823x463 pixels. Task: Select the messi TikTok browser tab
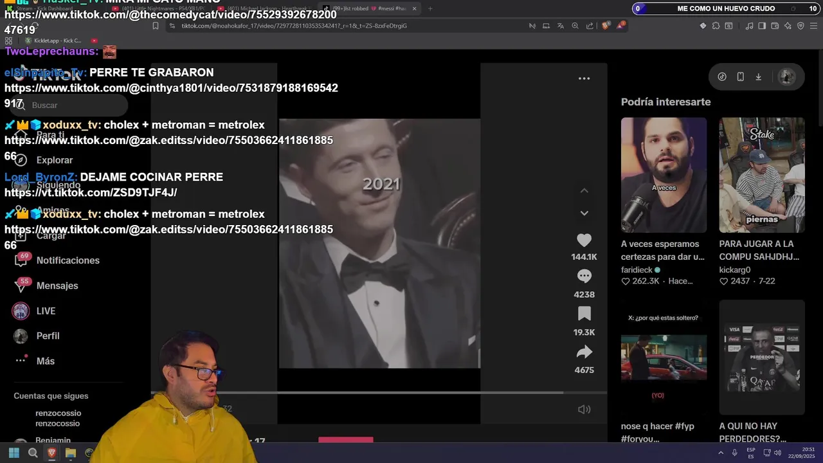(368, 8)
